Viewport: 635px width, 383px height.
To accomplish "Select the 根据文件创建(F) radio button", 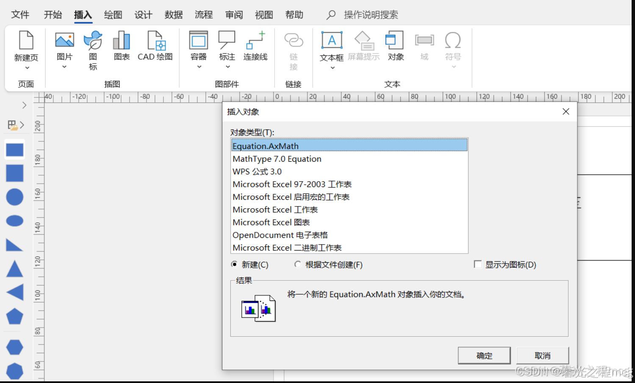I will click(x=298, y=265).
